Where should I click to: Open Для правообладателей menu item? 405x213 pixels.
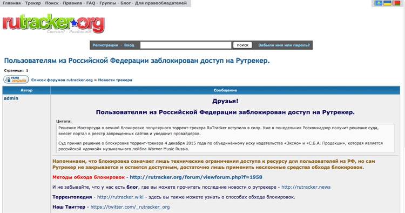tap(161, 3)
